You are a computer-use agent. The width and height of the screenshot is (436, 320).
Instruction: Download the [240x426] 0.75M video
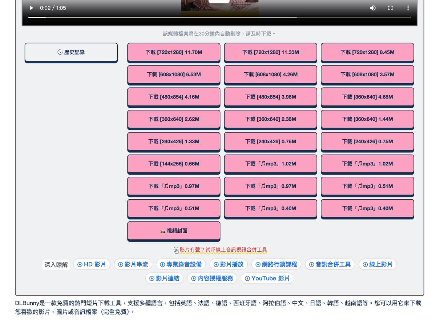(367, 141)
